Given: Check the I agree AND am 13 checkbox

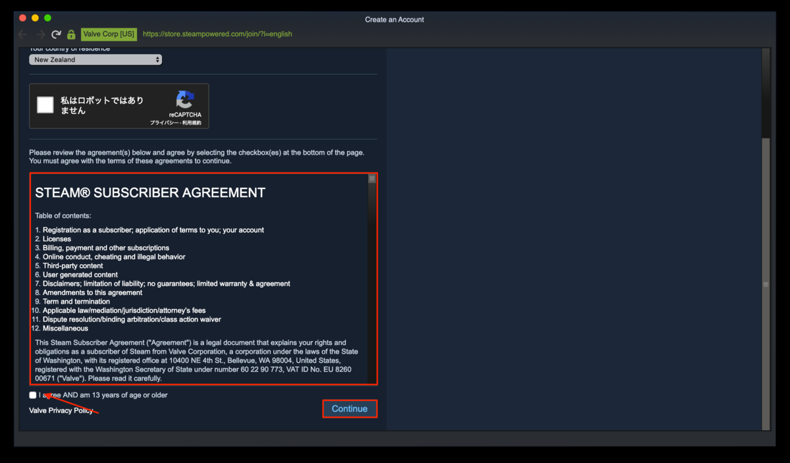Looking at the screenshot, I should [x=33, y=395].
